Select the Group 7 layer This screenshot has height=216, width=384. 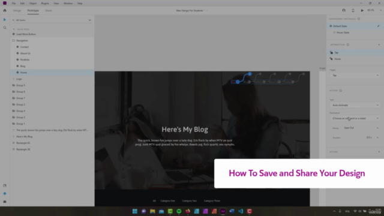point(52,98)
